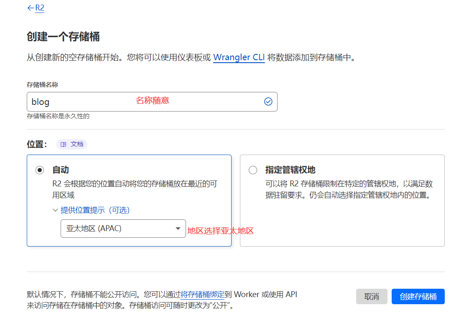Select the 自动 radio button

point(40,170)
